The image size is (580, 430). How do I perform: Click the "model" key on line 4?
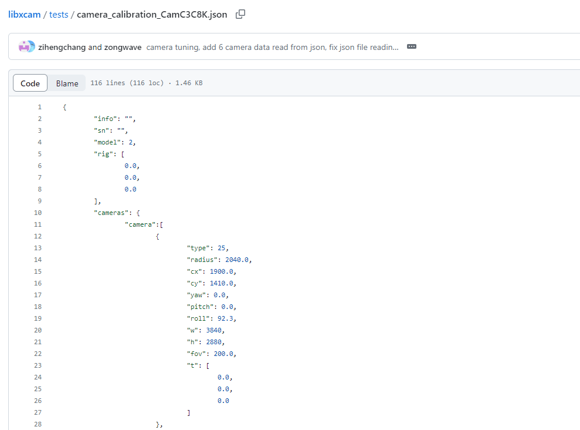coord(107,142)
